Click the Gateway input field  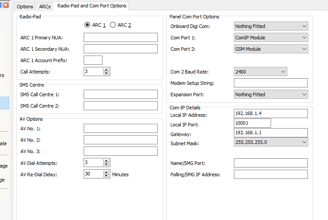(x=271, y=133)
